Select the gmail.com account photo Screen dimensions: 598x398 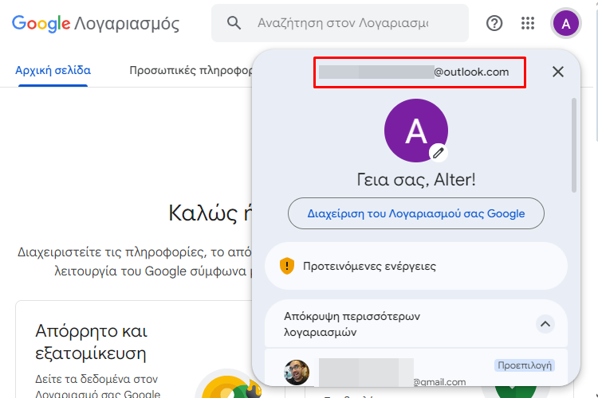click(x=297, y=372)
